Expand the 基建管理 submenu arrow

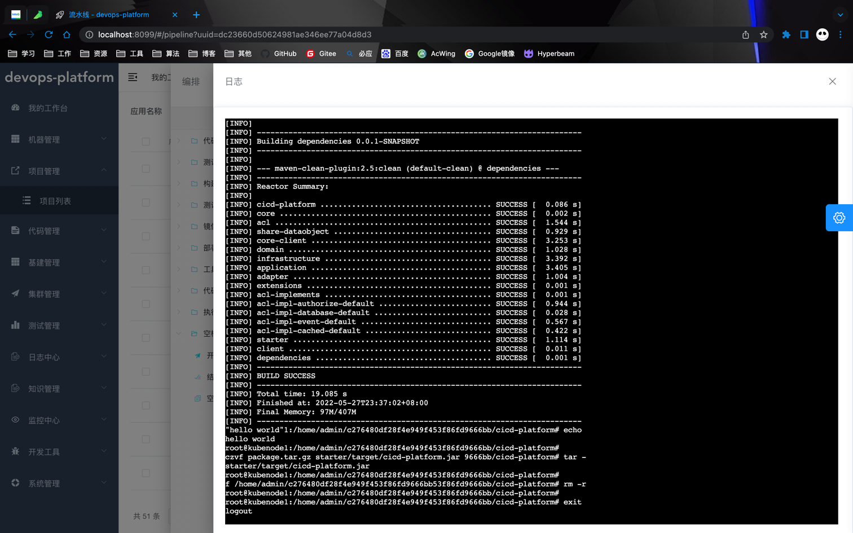[104, 262]
